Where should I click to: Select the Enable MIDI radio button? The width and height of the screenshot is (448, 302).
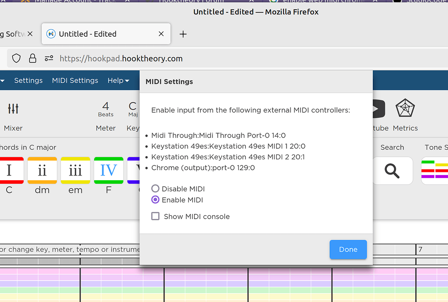point(155,199)
